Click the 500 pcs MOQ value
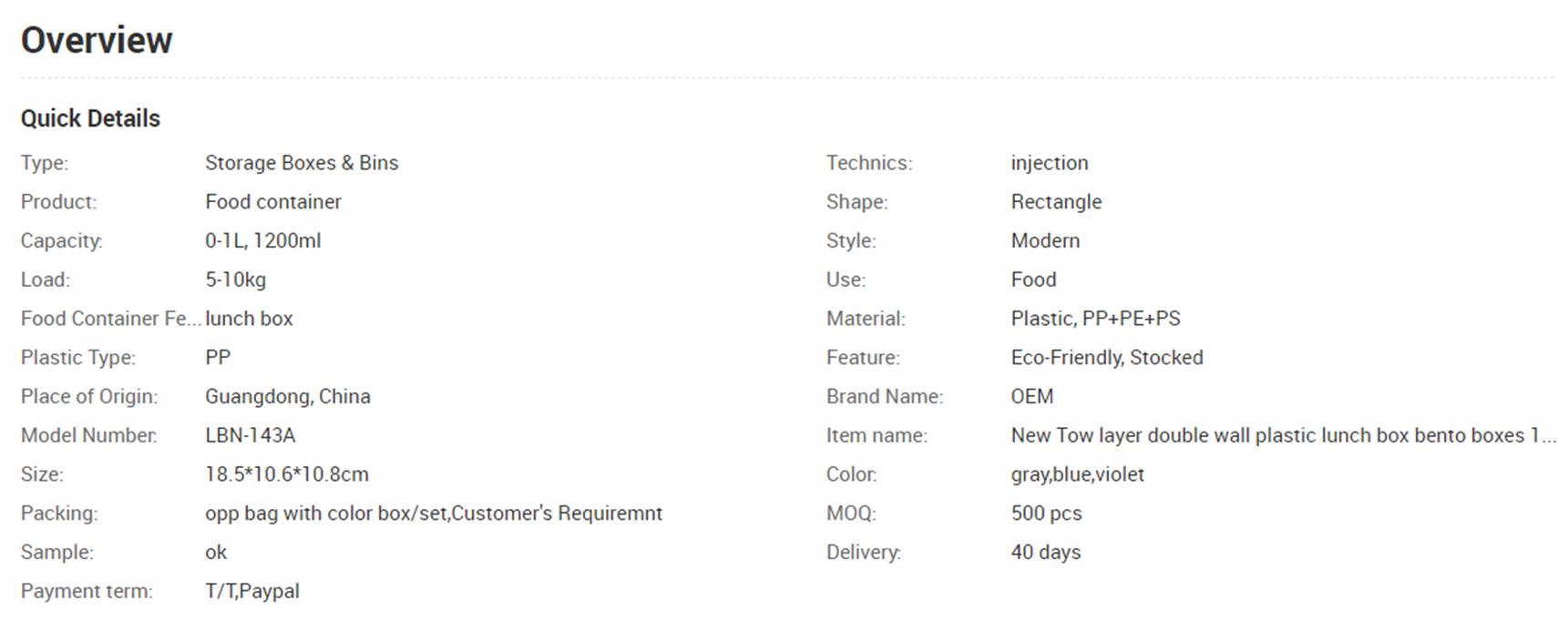The width and height of the screenshot is (1558, 621). (x=1046, y=514)
